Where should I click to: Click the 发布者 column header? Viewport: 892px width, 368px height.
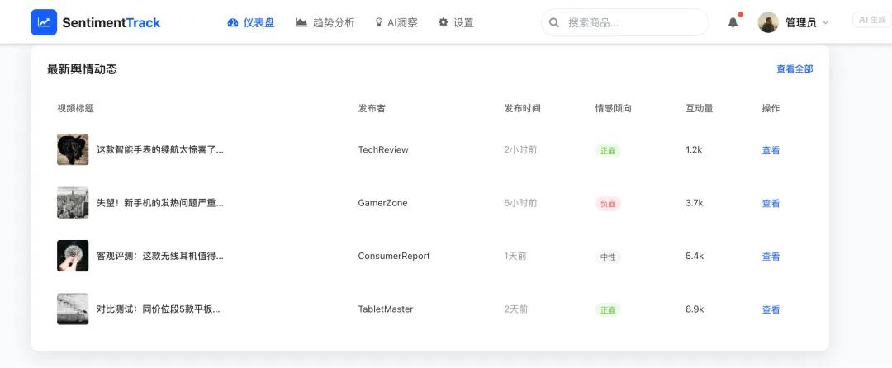pos(372,108)
